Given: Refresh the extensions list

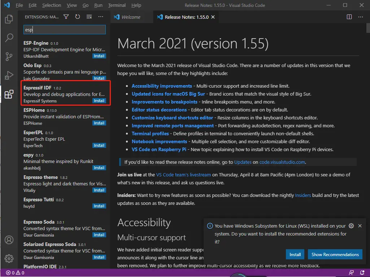Looking at the screenshot, I should (77, 17).
